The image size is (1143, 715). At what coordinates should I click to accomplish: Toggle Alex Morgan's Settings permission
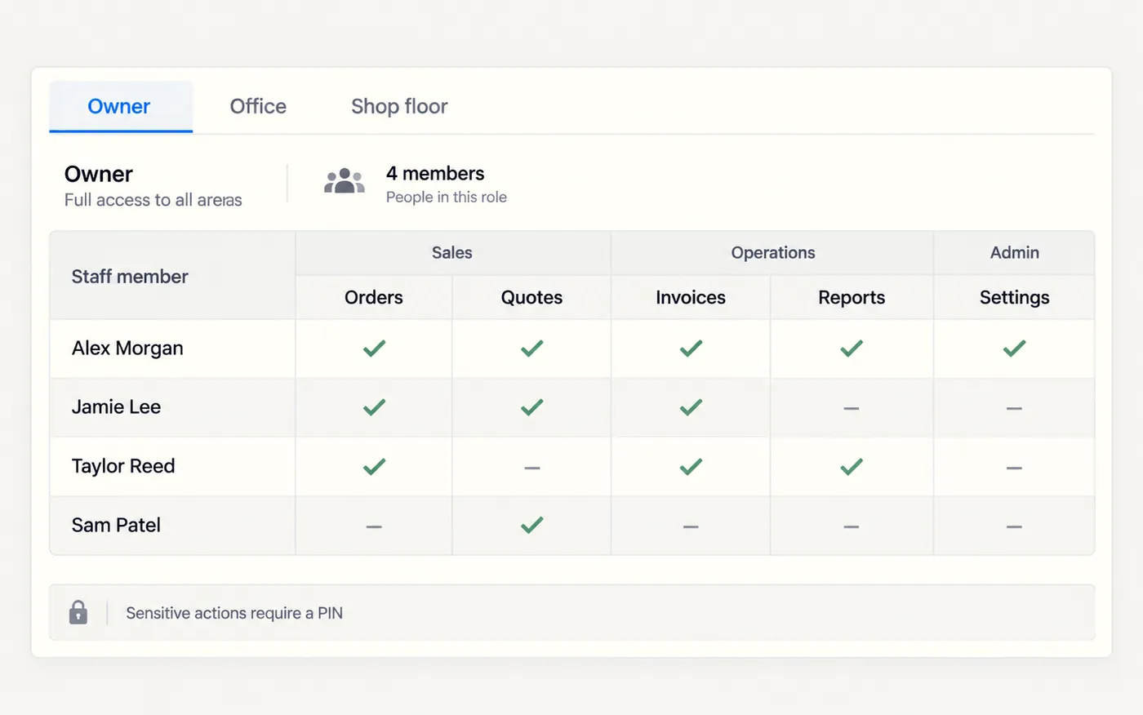pos(1014,349)
